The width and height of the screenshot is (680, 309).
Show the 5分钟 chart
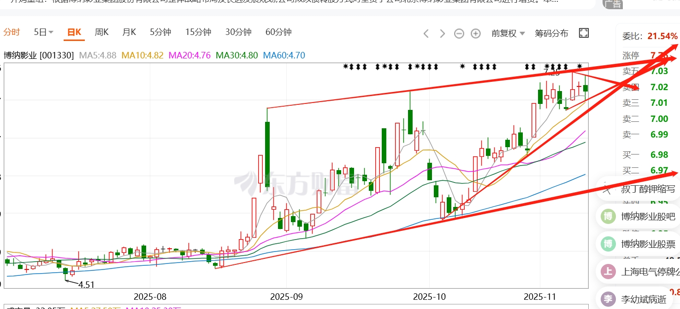click(160, 32)
